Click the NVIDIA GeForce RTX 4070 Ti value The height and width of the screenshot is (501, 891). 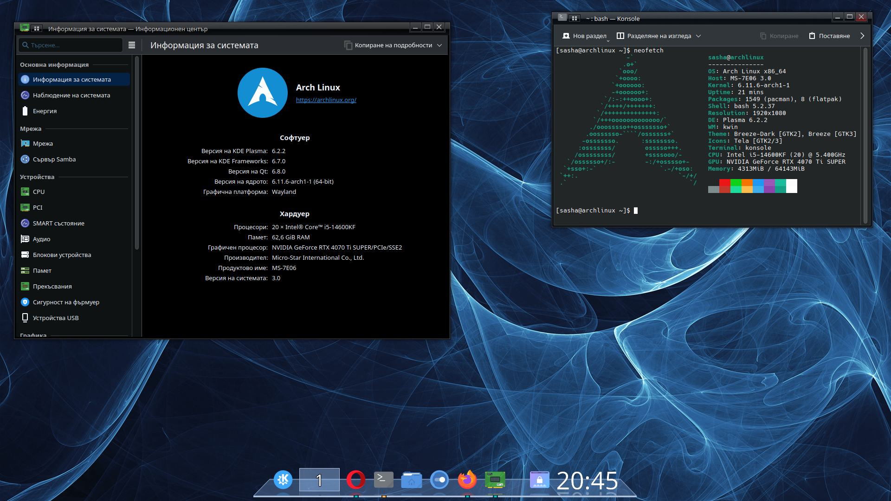(x=337, y=247)
